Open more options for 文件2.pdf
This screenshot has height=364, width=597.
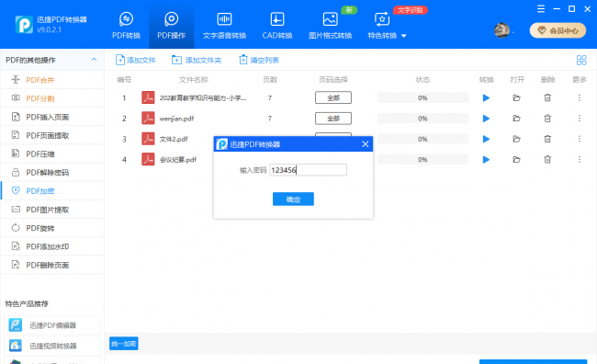[580, 139]
